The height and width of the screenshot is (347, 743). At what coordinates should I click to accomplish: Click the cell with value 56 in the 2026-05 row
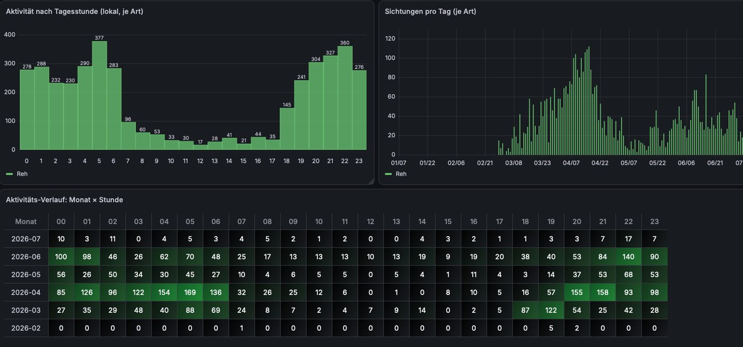(x=61, y=274)
